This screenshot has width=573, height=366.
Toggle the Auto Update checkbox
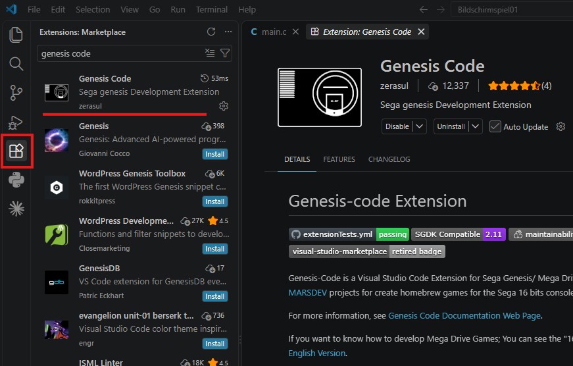[x=495, y=126]
